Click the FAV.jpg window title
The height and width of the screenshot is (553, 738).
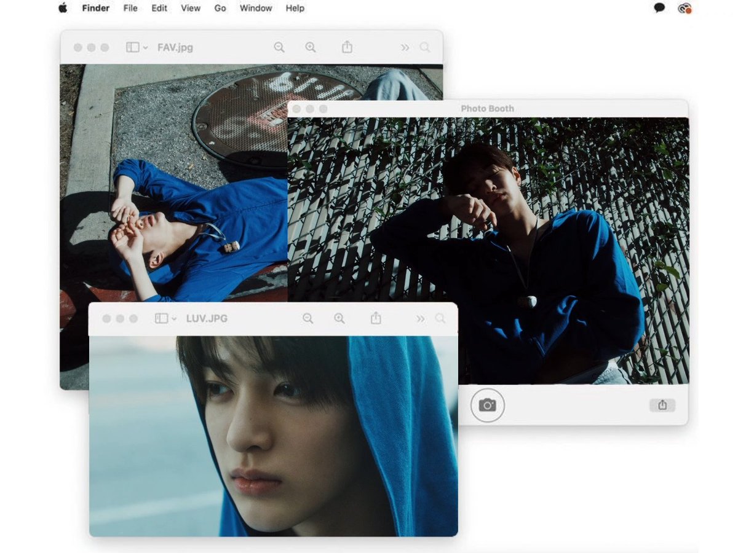coord(175,47)
